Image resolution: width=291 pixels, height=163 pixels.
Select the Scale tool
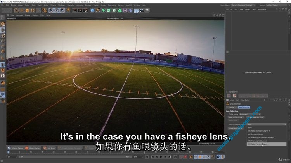[27, 10]
